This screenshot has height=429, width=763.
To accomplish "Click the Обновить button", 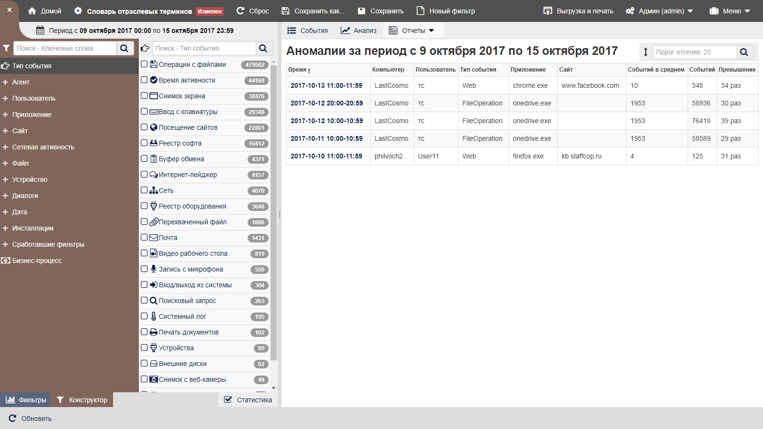I will point(30,419).
